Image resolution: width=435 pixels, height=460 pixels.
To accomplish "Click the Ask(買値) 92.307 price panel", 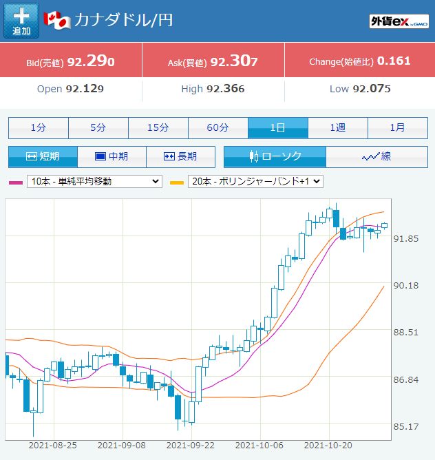I will [213, 60].
